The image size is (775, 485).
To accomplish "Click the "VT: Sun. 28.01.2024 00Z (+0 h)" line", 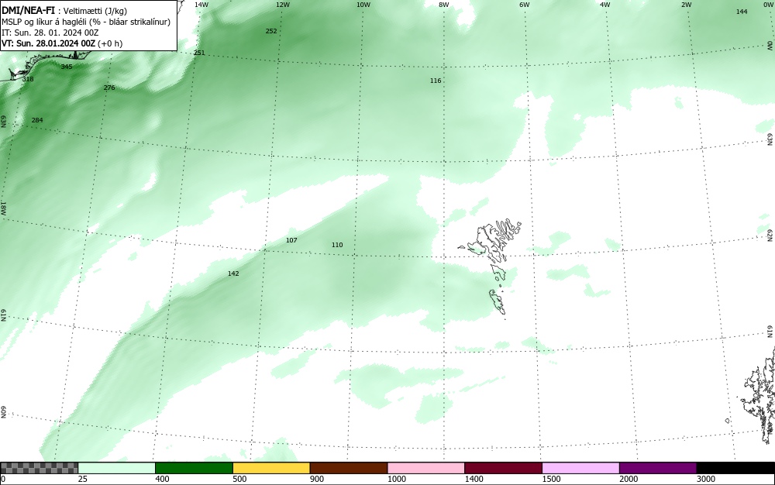I will (62, 43).
